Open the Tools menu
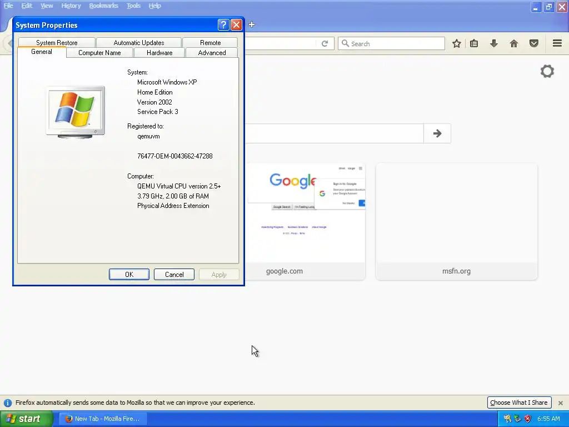569x427 pixels. (x=133, y=6)
